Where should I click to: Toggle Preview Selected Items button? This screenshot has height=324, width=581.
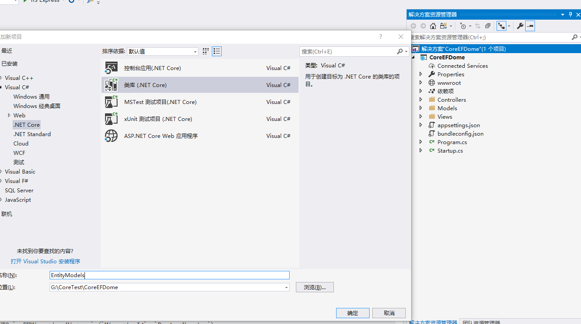[530, 26]
